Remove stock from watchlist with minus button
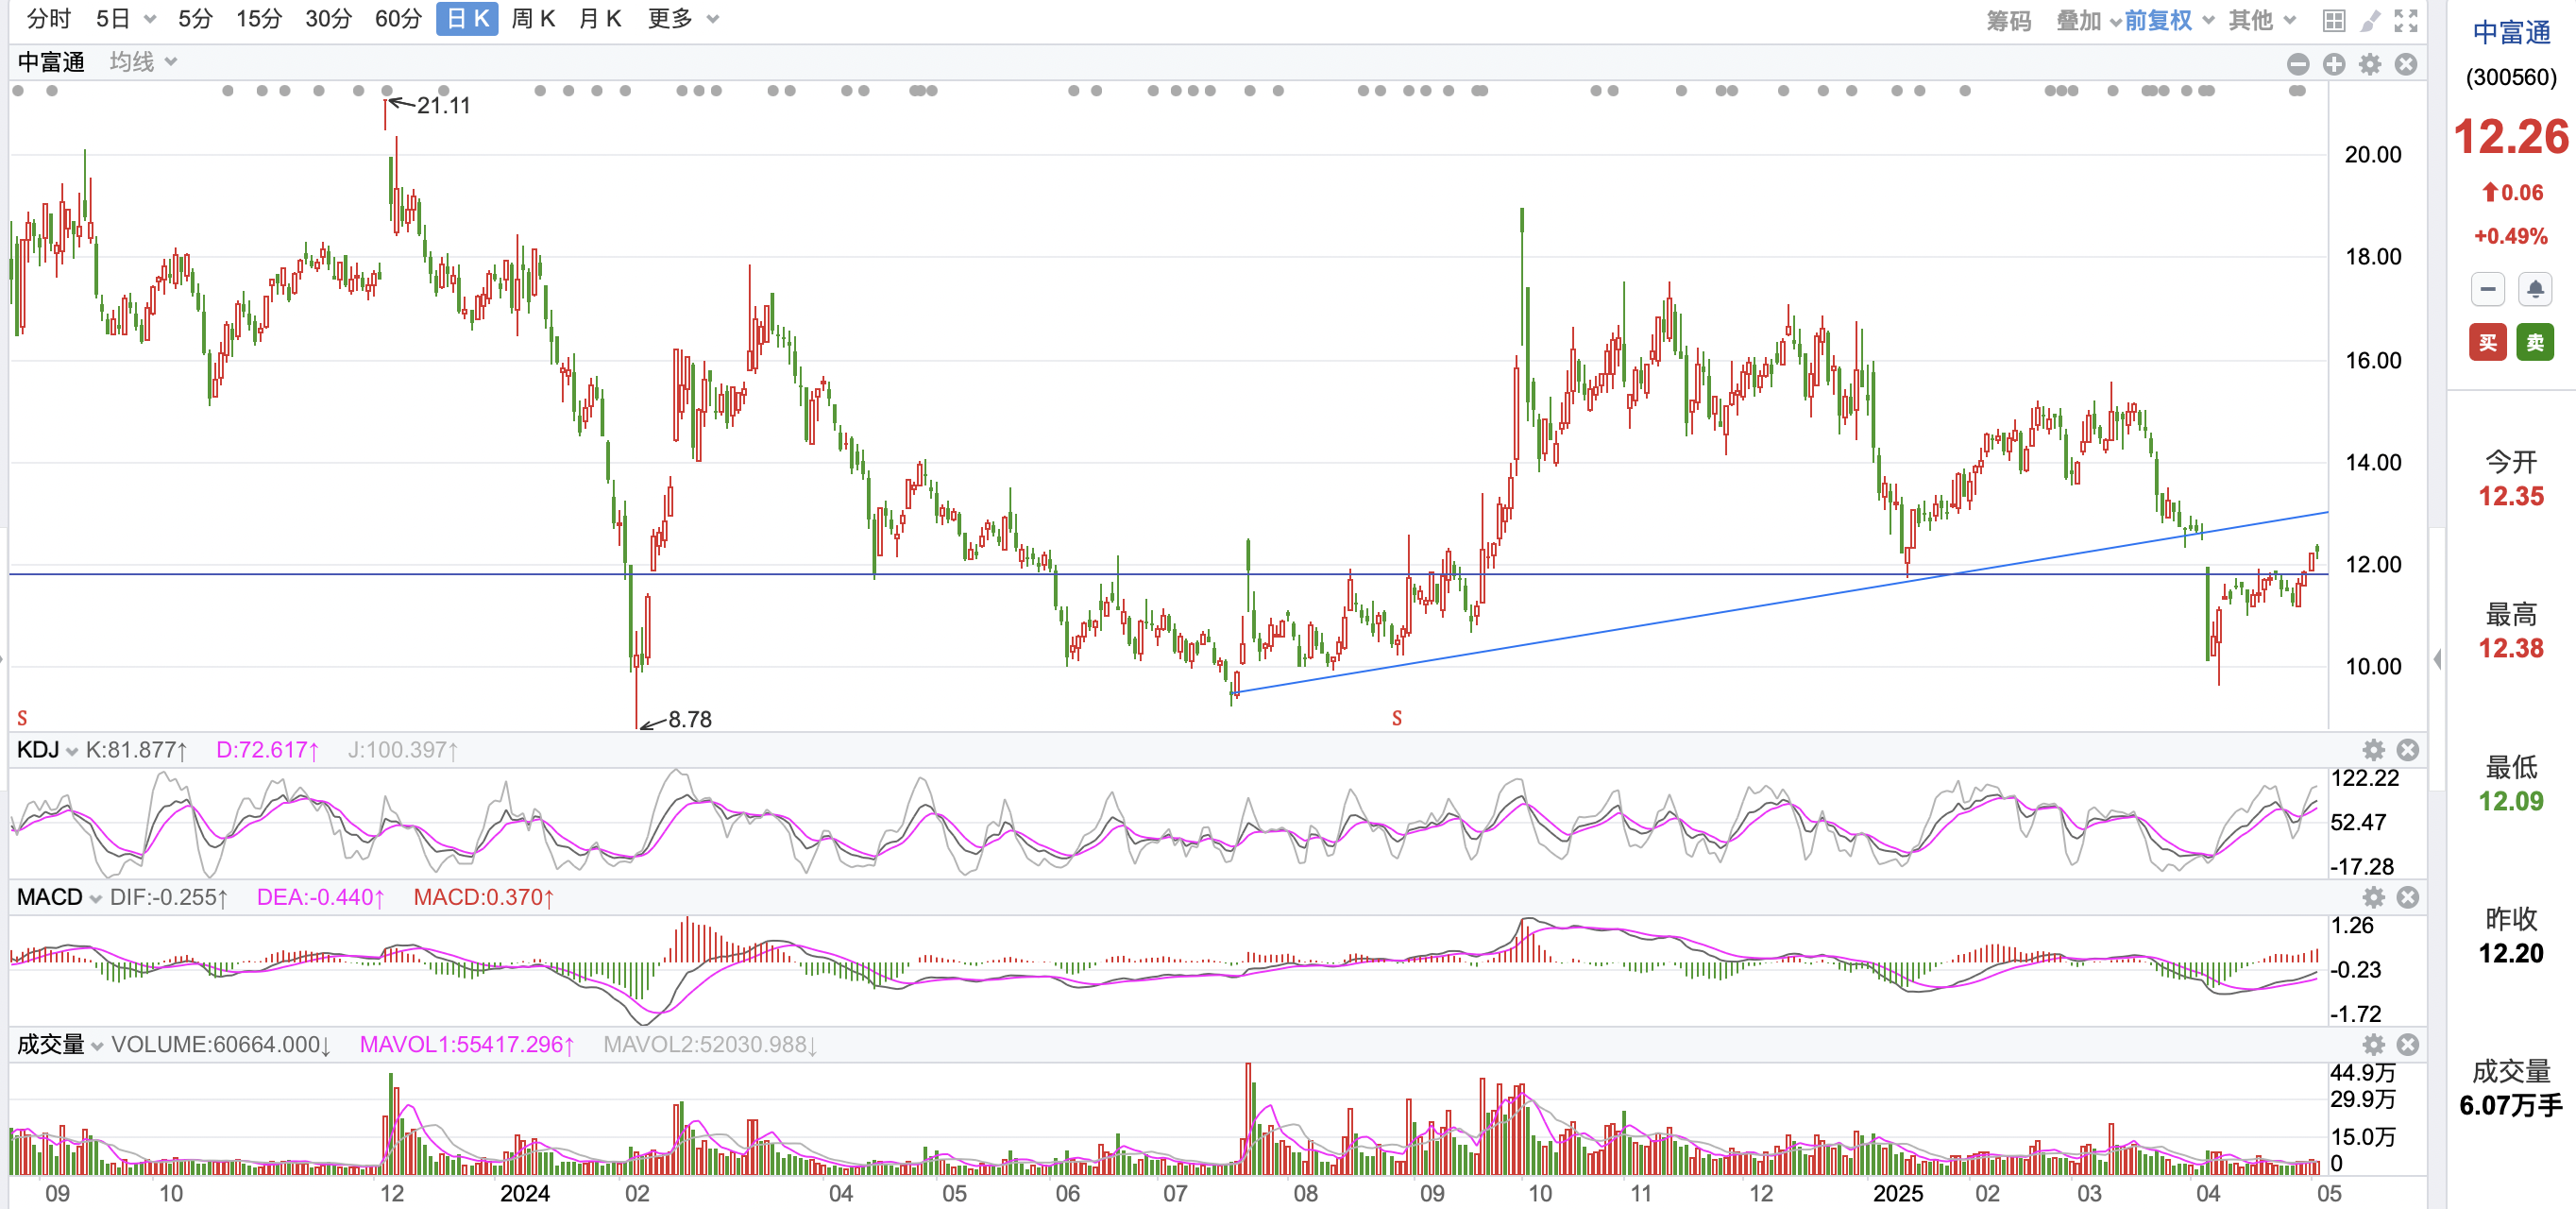 2488,290
